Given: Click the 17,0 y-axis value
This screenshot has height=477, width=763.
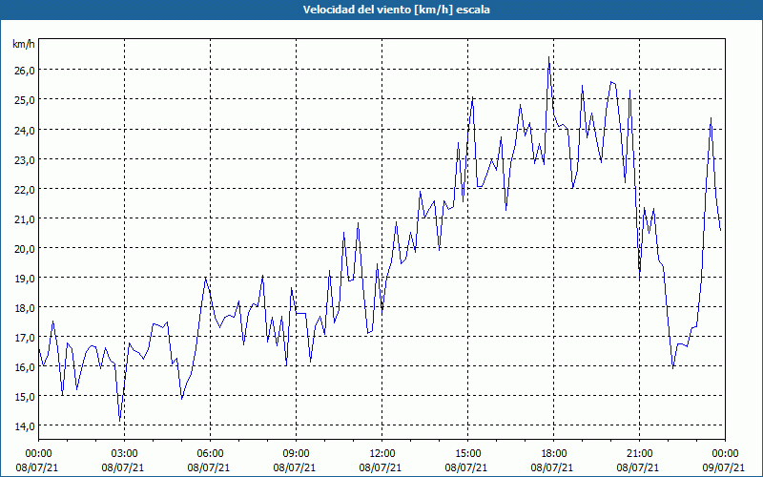Looking at the screenshot, I should tap(24, 338).
